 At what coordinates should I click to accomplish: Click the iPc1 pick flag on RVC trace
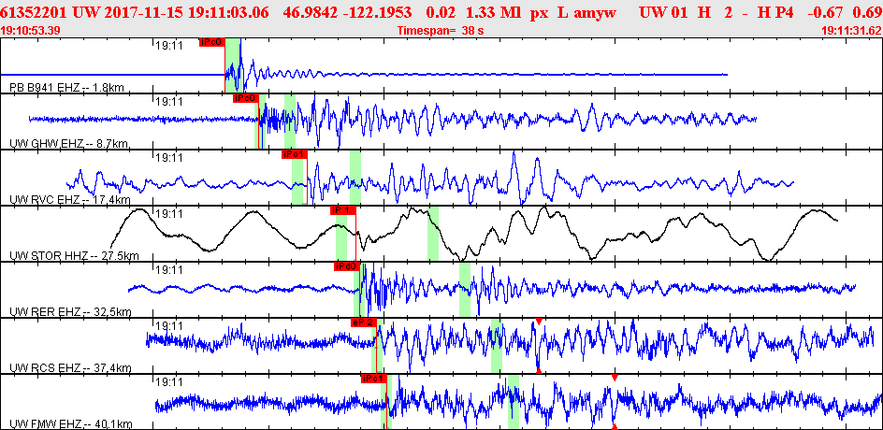(x=295, y=154)
